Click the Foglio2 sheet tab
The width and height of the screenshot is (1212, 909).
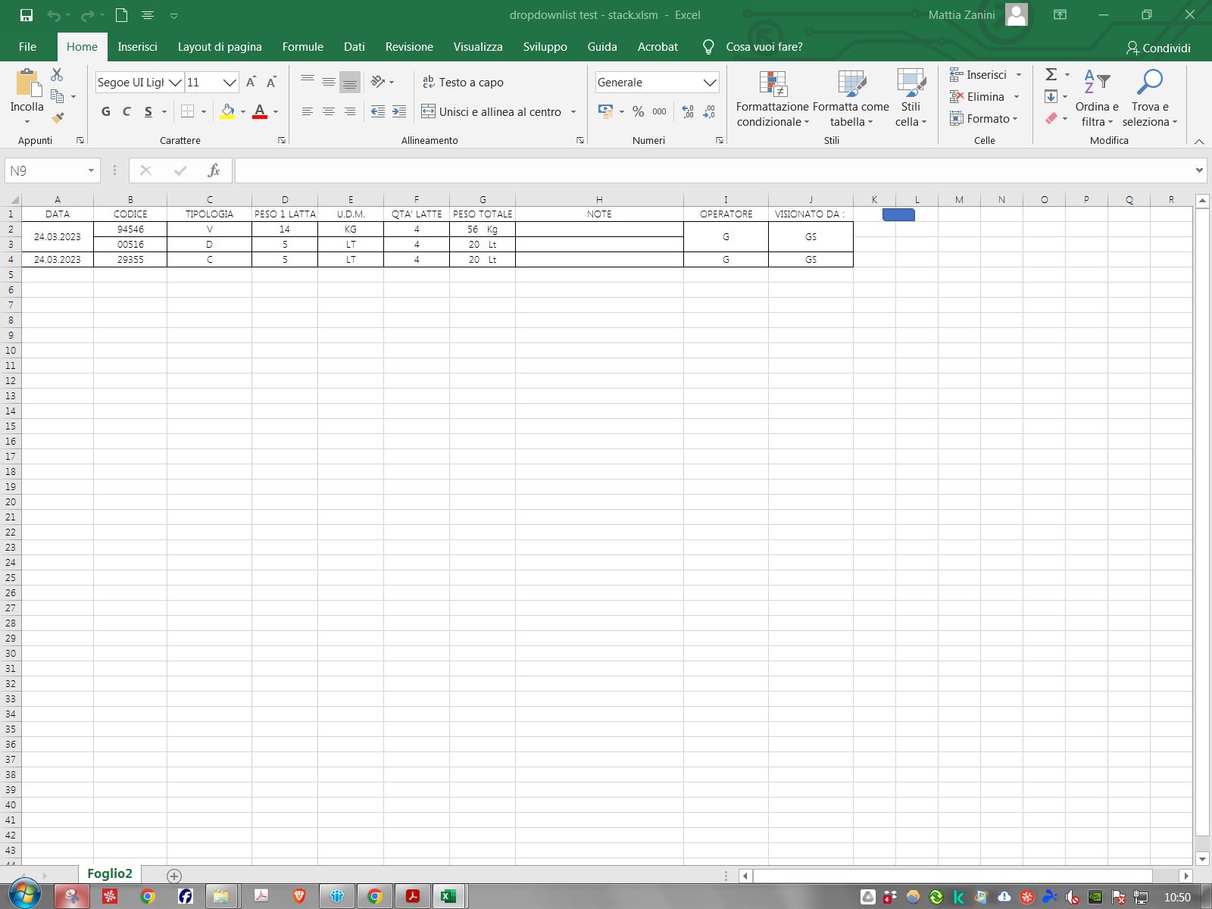(110, 873)
